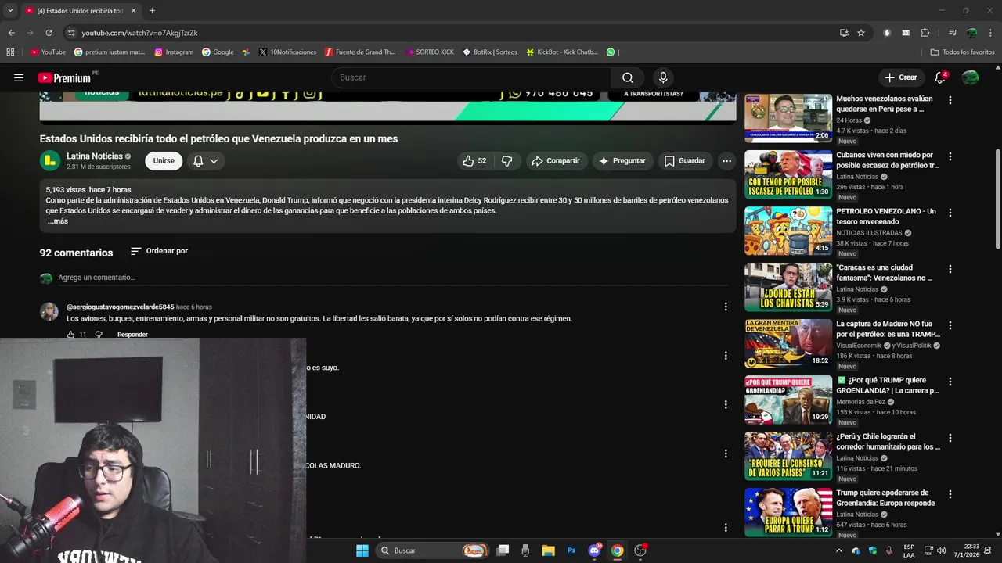The width and height of the screenshot is (1002, 563).
Task: Click the search magnifier button
Action: [x=628, y=77]
